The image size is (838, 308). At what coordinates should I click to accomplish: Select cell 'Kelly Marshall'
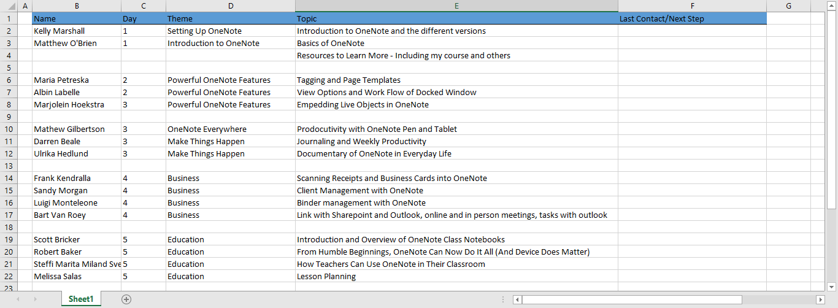click(77, 31)
